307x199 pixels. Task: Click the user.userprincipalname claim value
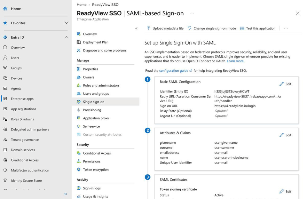(x=231, y=157)
